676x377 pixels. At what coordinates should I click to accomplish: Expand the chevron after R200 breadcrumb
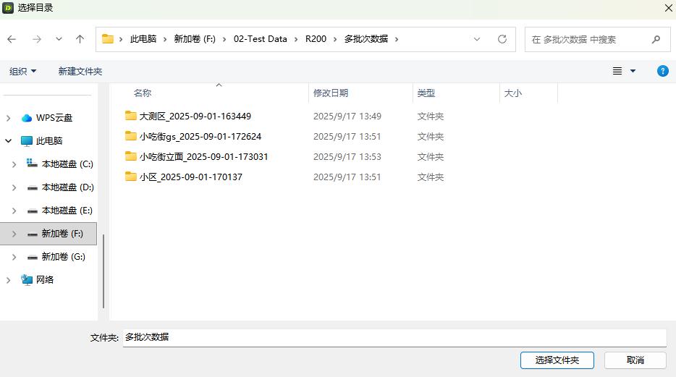coord(334,39)
